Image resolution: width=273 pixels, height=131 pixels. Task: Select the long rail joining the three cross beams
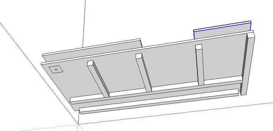[156, 89]
